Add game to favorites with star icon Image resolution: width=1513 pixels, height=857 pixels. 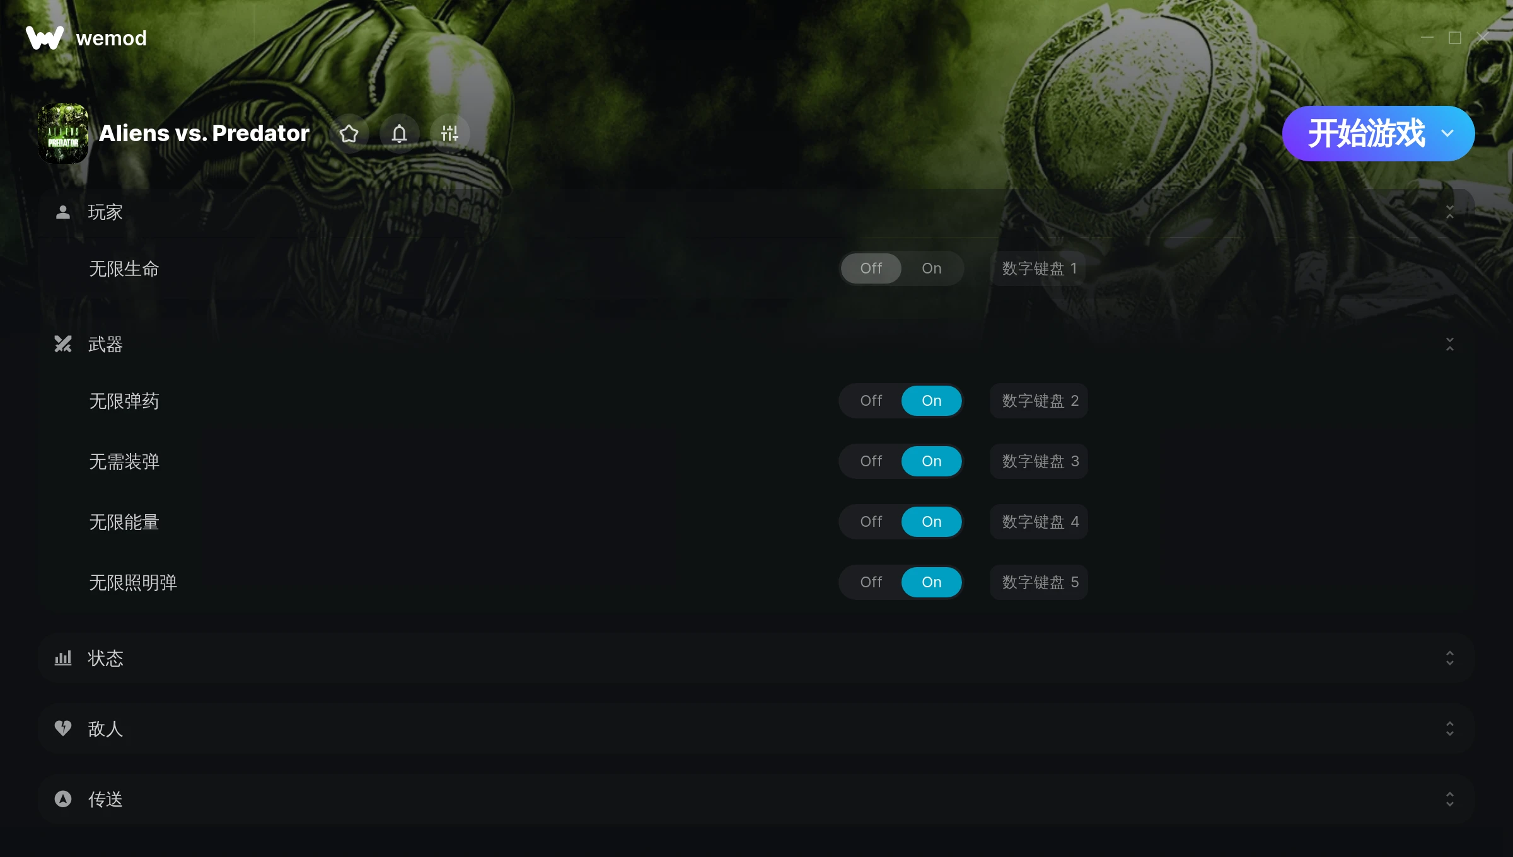coord(349,134)
